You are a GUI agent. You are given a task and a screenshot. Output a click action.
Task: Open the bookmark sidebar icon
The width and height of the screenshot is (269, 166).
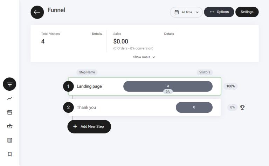(x=9, y=154)
